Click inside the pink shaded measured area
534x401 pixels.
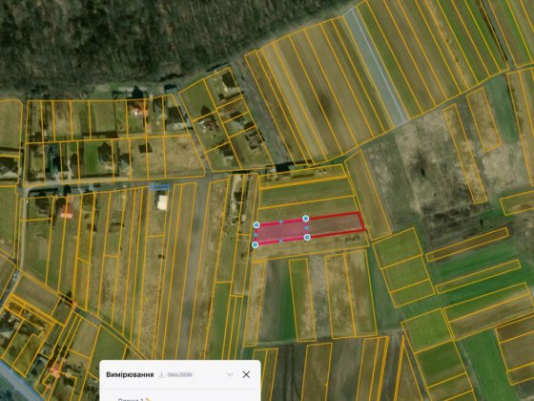(x=281, y=231)
